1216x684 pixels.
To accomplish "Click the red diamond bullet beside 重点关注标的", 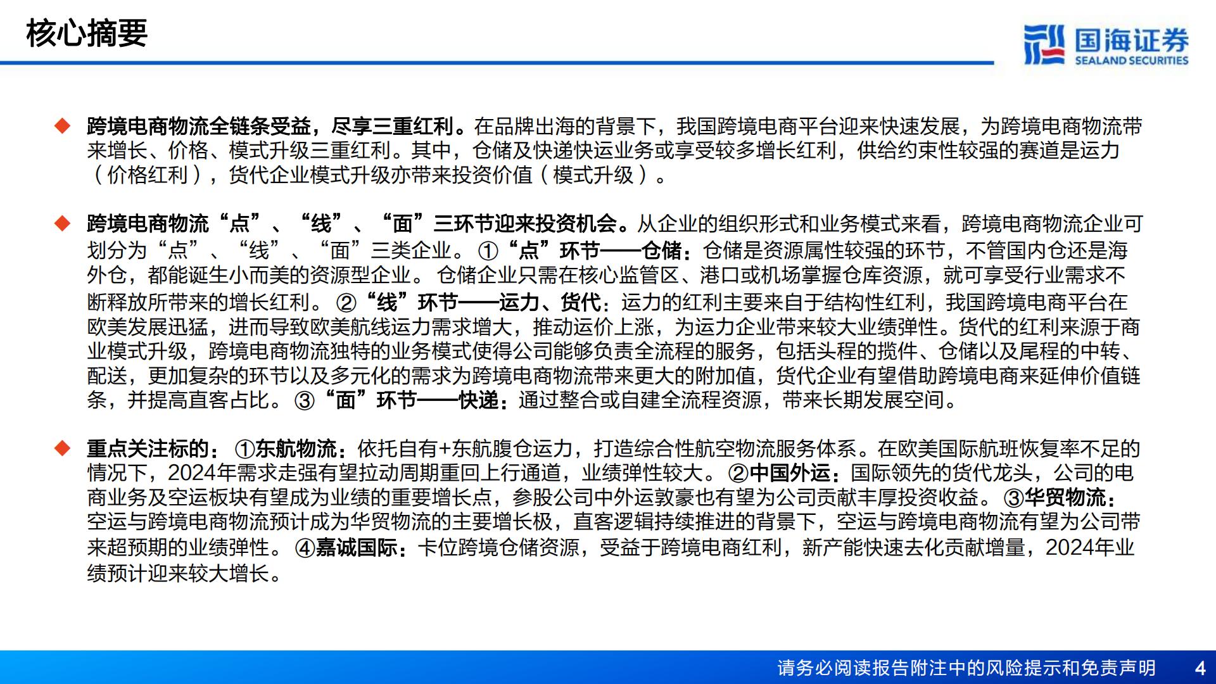I will click(x=63, y=448).
